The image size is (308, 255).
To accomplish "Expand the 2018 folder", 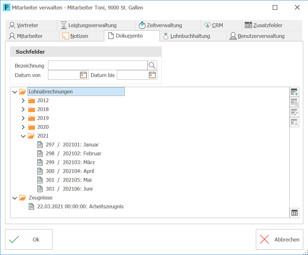I will [23, 109].
